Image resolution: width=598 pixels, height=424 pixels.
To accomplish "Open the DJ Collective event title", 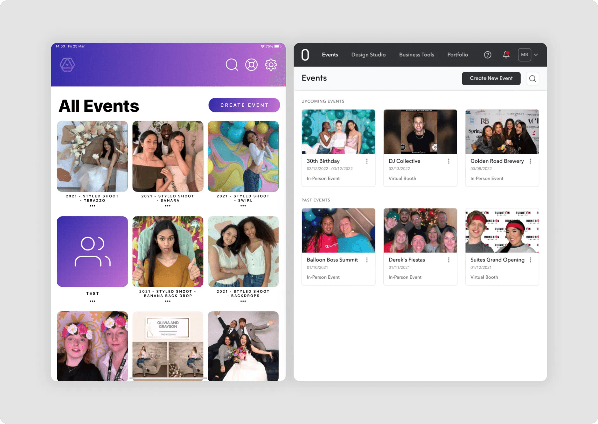I will click(404, 161).
